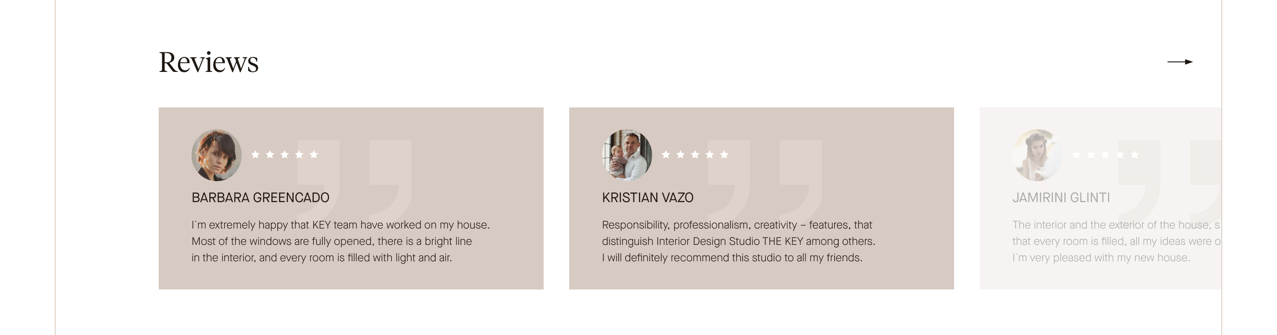
Task: Click the third star in Barbara's rating
Action: [x=285, y=154]
